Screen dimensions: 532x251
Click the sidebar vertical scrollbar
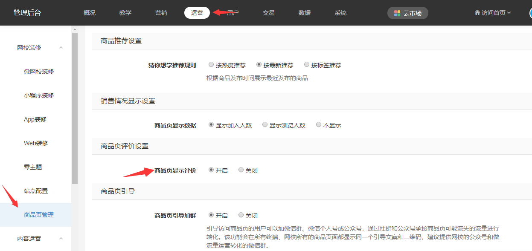pos(75,107)
